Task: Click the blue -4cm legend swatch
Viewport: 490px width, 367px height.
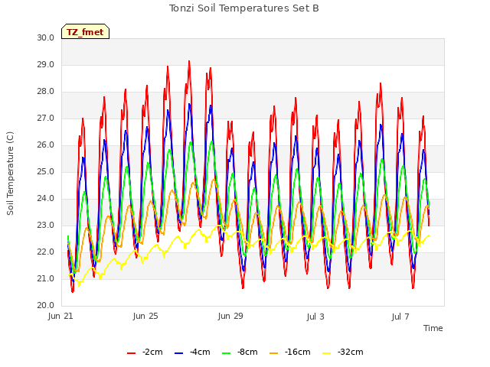Action: click(x=178, y=353)
